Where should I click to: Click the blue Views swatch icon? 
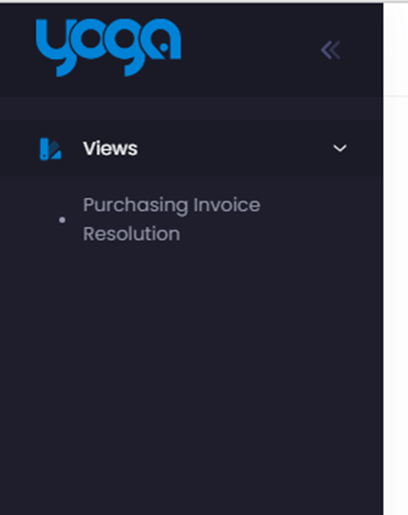pos(50,149)
